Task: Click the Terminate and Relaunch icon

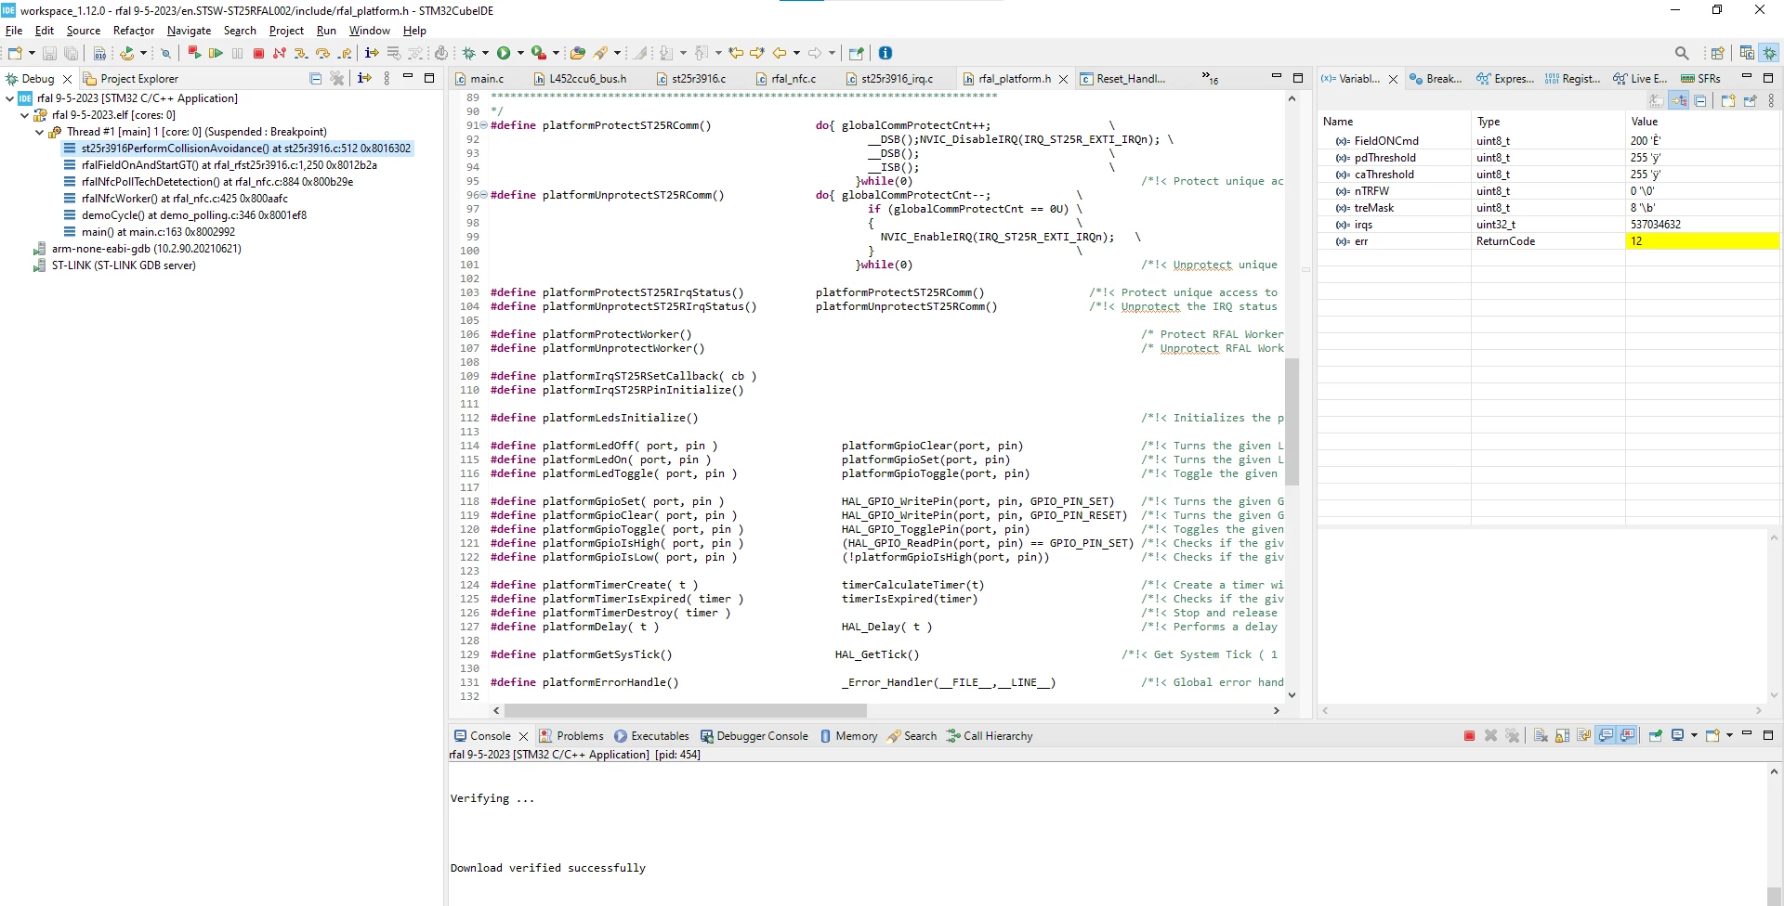Action: 193,53
